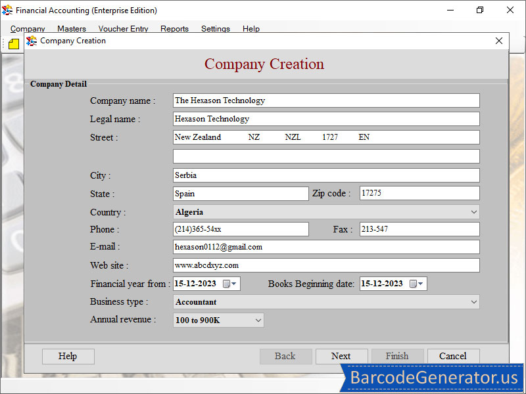526x394 pixels.
Task: Click the Financial Accounting application icon in title bar
Action: pyautogui.click(x=8, y=10)
